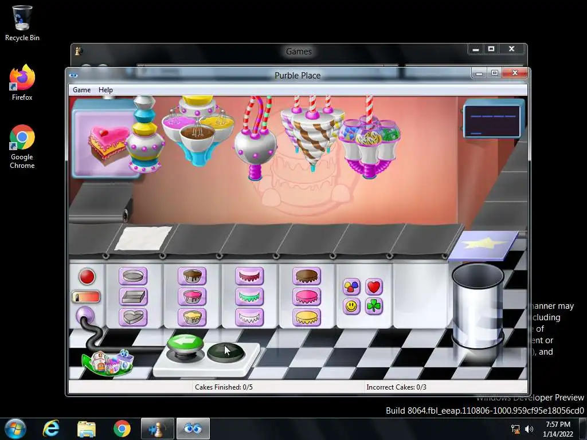Adjust the red flame level gauge

[x=86, y=297]
